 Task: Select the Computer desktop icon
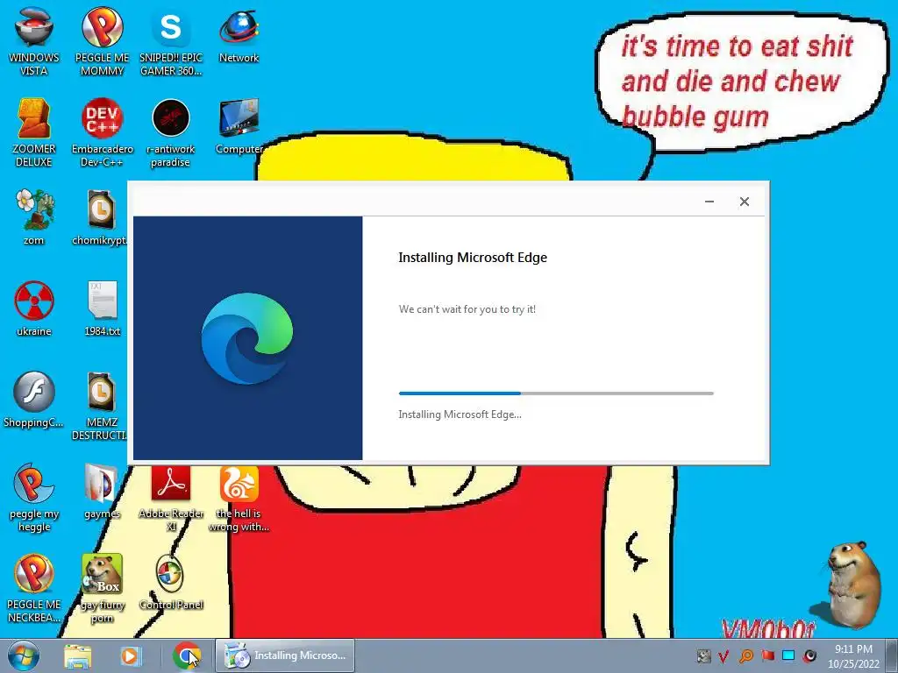[x=239, y=126]
